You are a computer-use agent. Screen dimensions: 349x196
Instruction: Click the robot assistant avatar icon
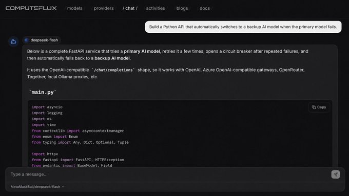(13, 41)
